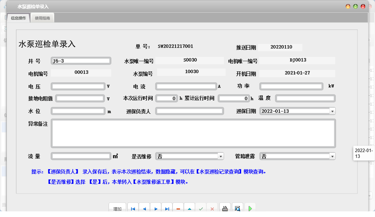
Task: Click the teal up-triangle edit icon
Action: tap(190, 208)
